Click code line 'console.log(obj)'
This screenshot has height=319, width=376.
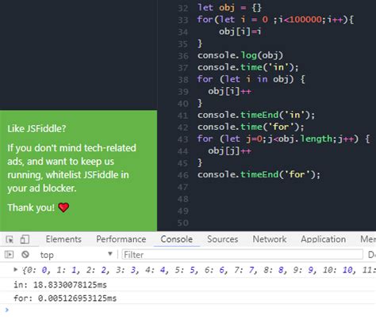click(x=240, y=55)
